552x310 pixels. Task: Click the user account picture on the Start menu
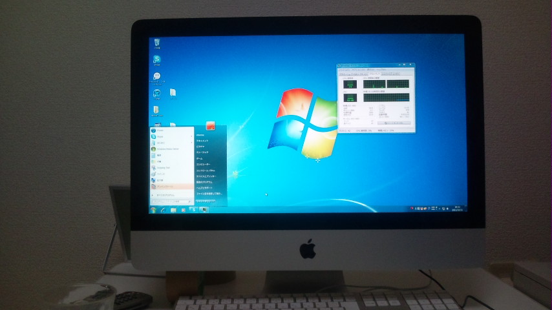point(211,126)
